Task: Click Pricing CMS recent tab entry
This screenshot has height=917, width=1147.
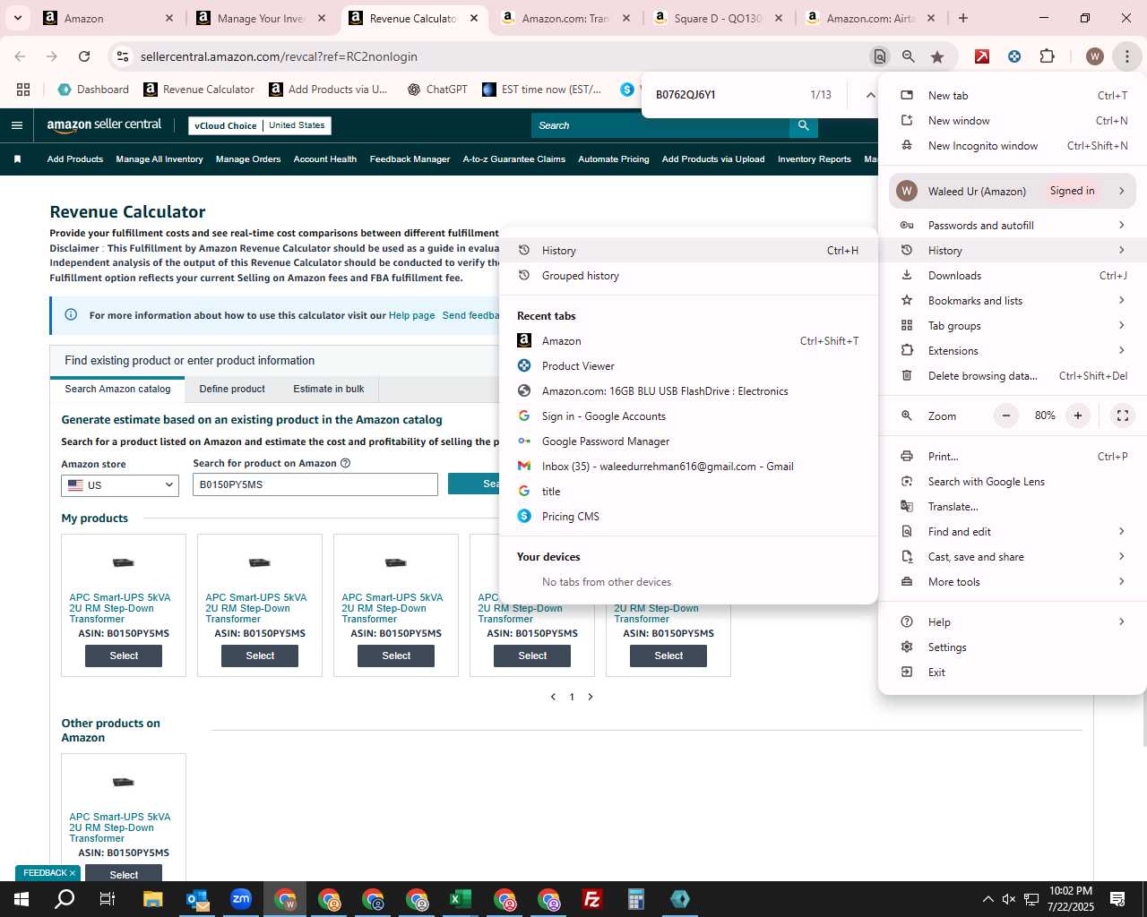Action: click(688, 516)
